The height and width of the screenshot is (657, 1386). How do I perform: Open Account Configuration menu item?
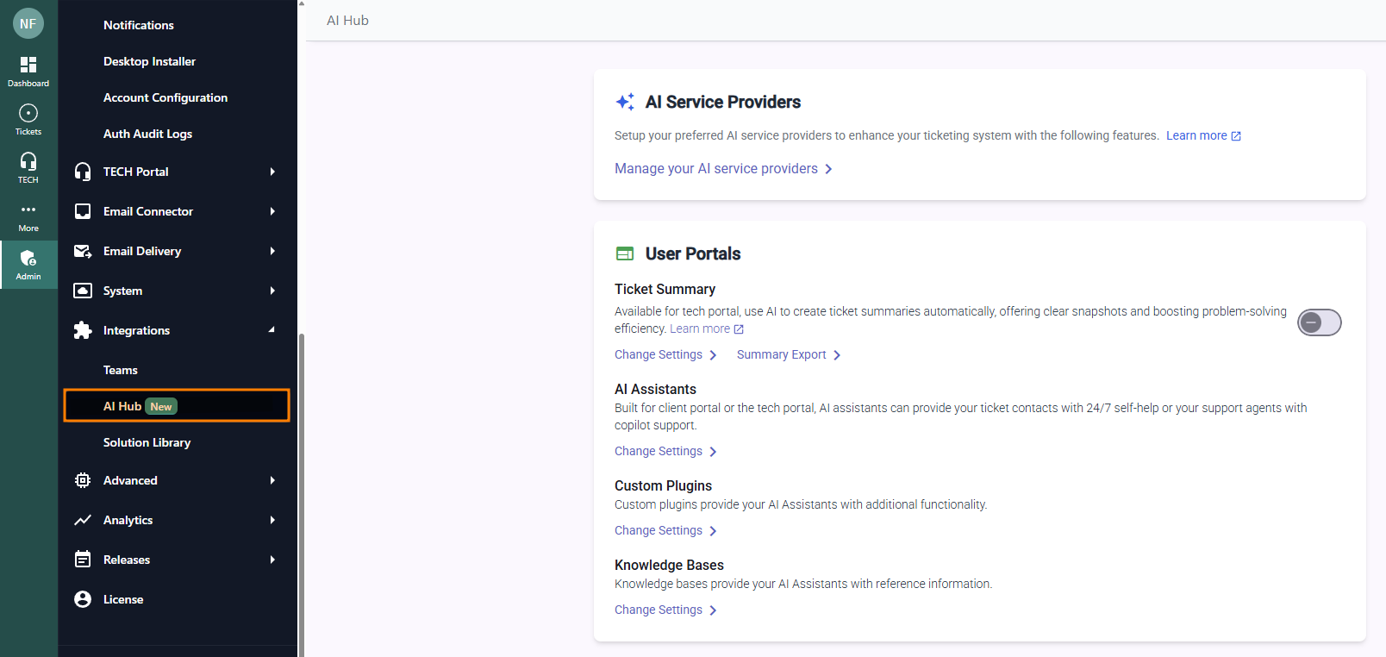click(x=165, y=97)
